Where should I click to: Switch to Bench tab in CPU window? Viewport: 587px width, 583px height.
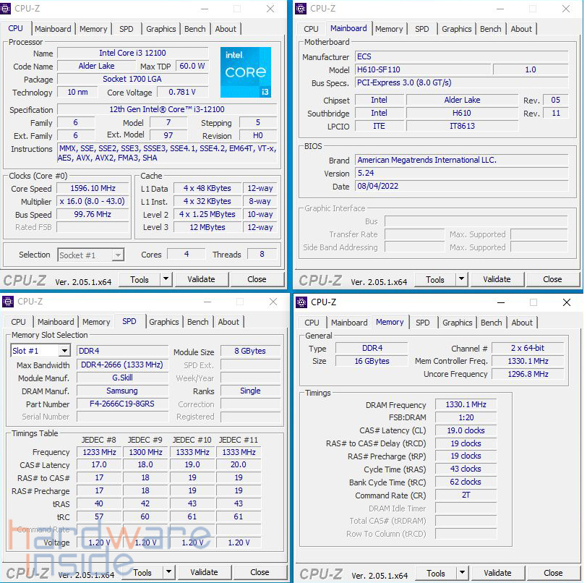pyautogui.click(x=195, y=29)
